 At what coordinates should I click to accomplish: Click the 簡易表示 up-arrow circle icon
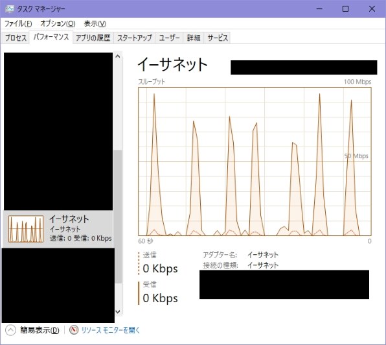[x=10, y=330]
